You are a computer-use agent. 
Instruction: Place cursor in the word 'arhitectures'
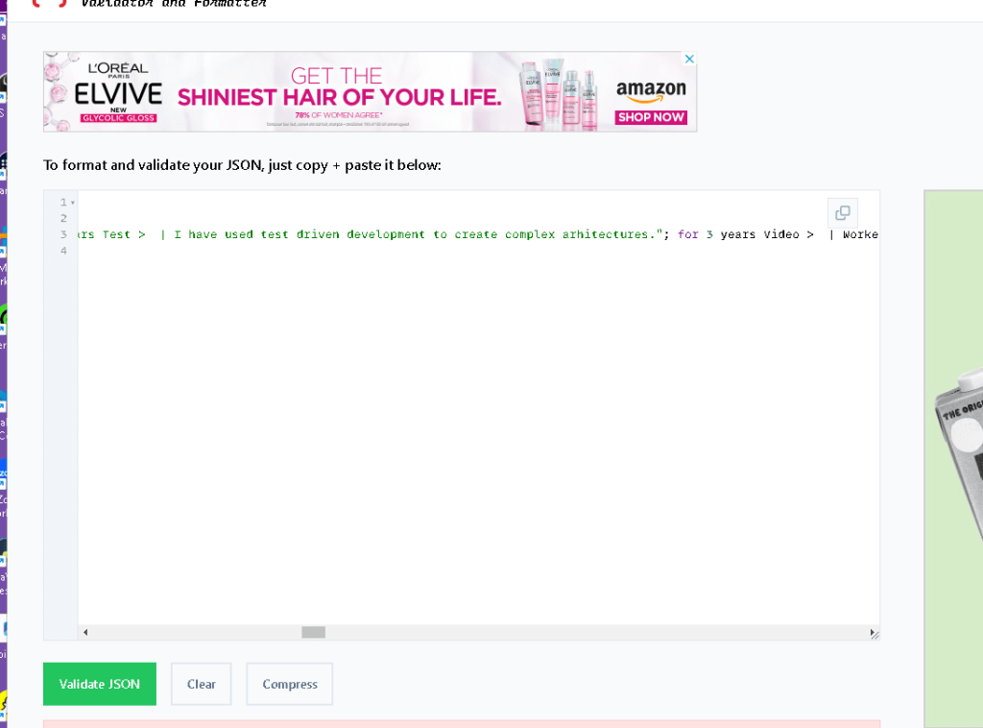[x=605, y=234]
